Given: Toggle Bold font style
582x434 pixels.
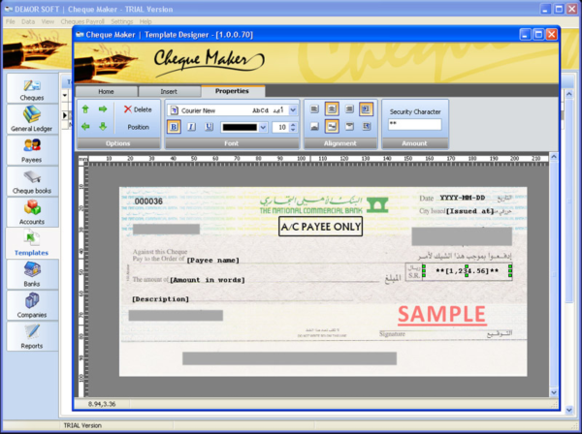Looking at the screenshot, I should click(175, 127).
